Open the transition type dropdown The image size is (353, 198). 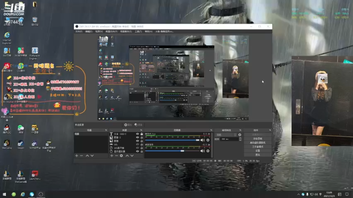pyautogui.click(x=226, y=135)
